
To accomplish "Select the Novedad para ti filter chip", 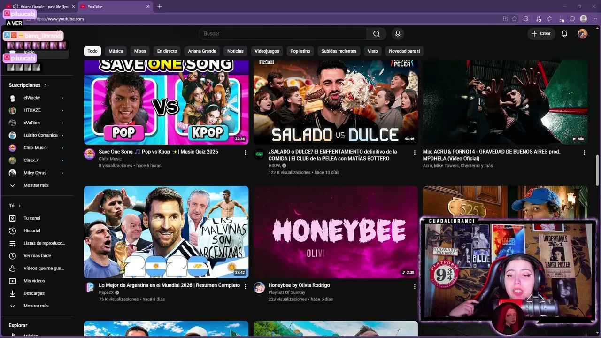I will 404,51.
